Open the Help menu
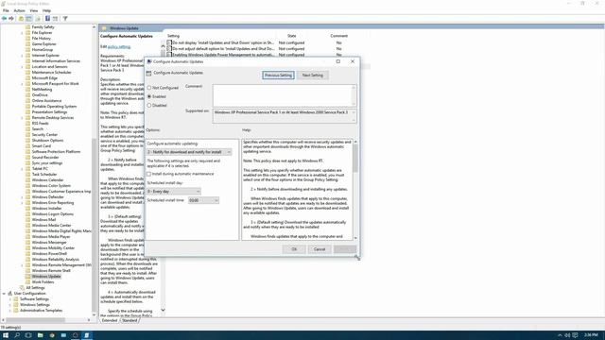This screenshot has height=340, width=605. coord(46,10)
